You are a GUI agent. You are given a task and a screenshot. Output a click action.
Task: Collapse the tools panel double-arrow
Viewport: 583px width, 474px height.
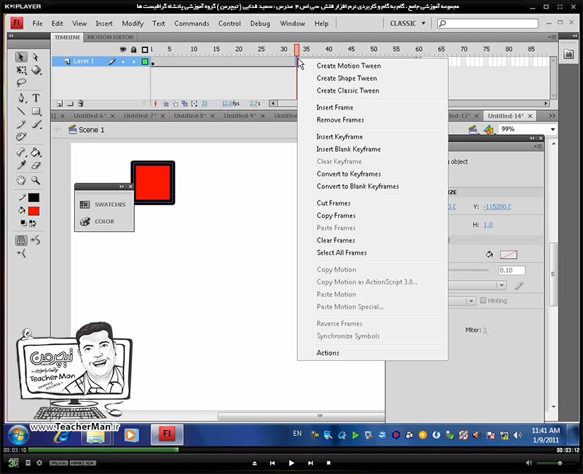(x=11, y=36)
